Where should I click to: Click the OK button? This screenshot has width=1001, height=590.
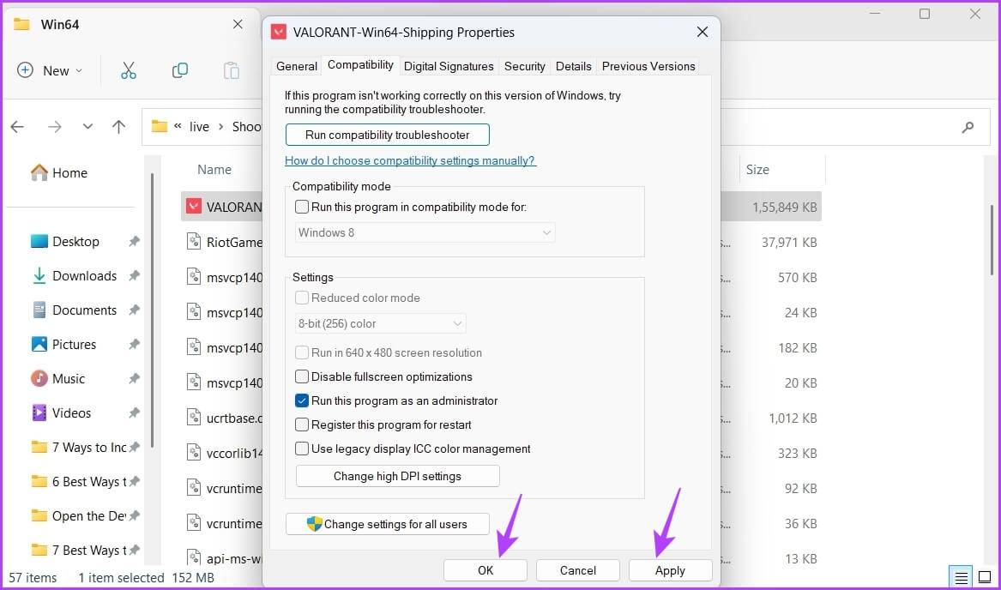coord(485,570)
